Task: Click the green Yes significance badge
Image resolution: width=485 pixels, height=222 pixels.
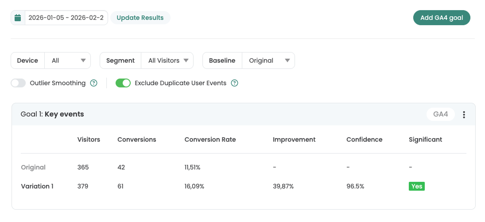Action: pyautogui.click(x=417, y=186)
